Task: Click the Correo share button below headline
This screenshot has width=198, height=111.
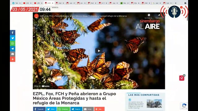Action: point(88,109)
